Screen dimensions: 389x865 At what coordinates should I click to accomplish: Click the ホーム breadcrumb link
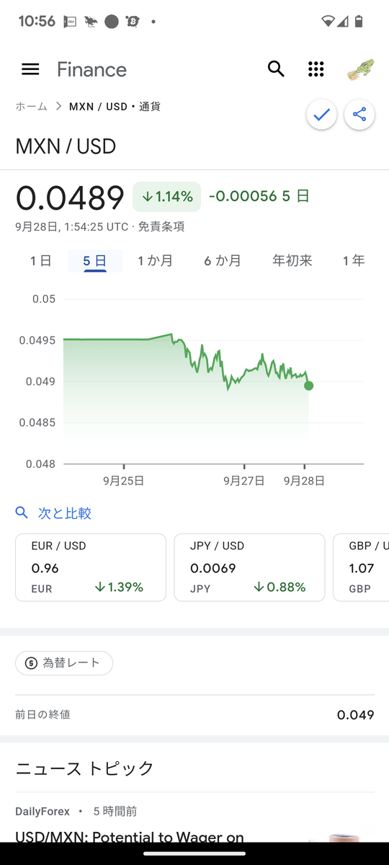31,107
